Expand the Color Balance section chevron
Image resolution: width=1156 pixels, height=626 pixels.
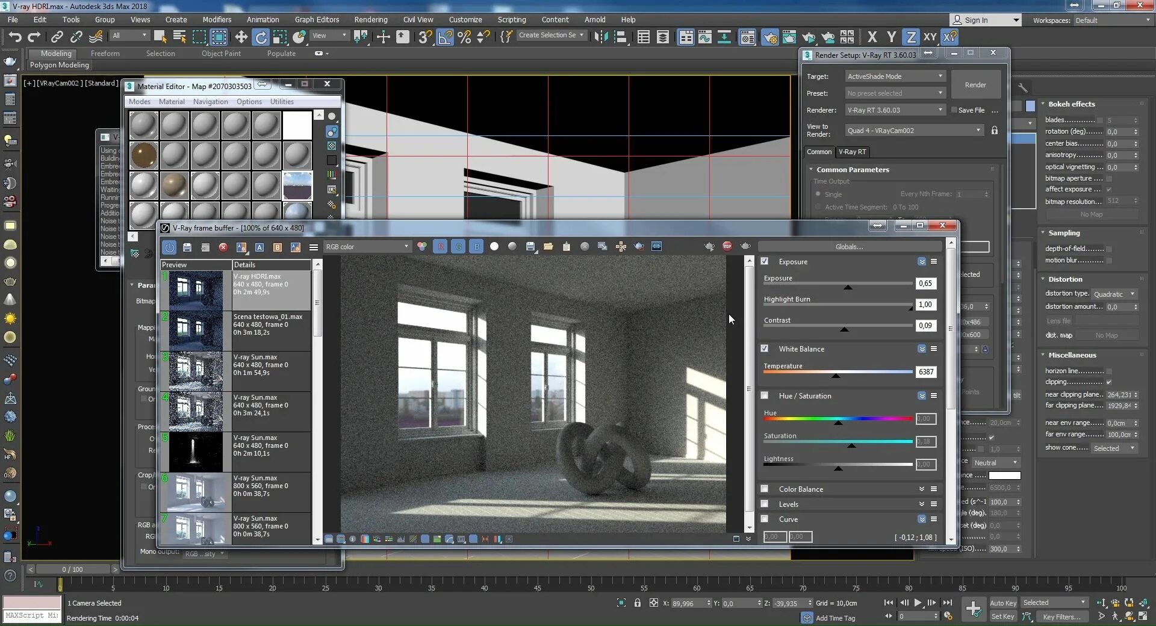click(x=922, y=489)
